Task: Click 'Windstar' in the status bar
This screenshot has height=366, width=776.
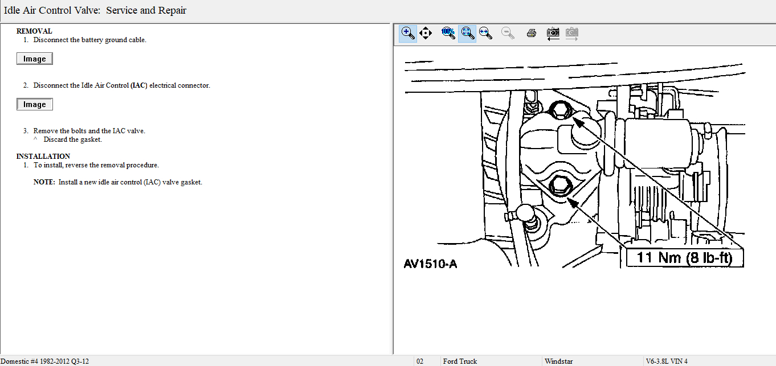Action: tap(559, 361)
